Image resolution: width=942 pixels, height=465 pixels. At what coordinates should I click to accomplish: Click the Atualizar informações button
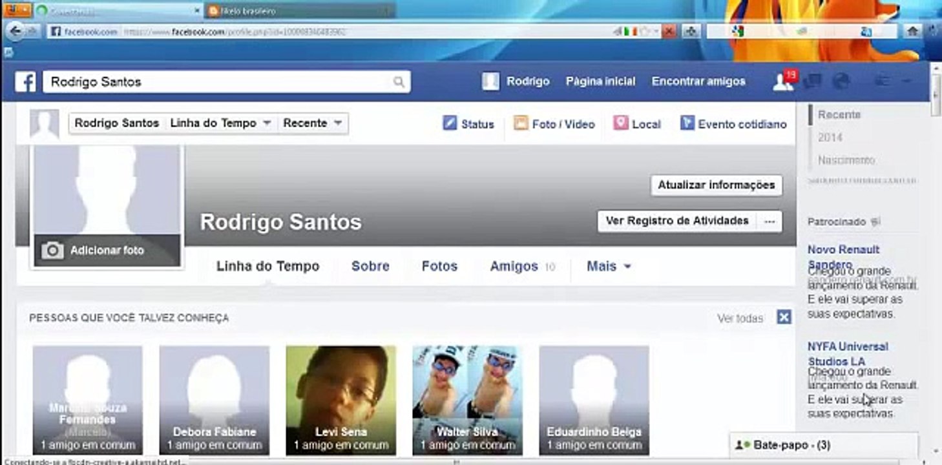coord(717,185)
